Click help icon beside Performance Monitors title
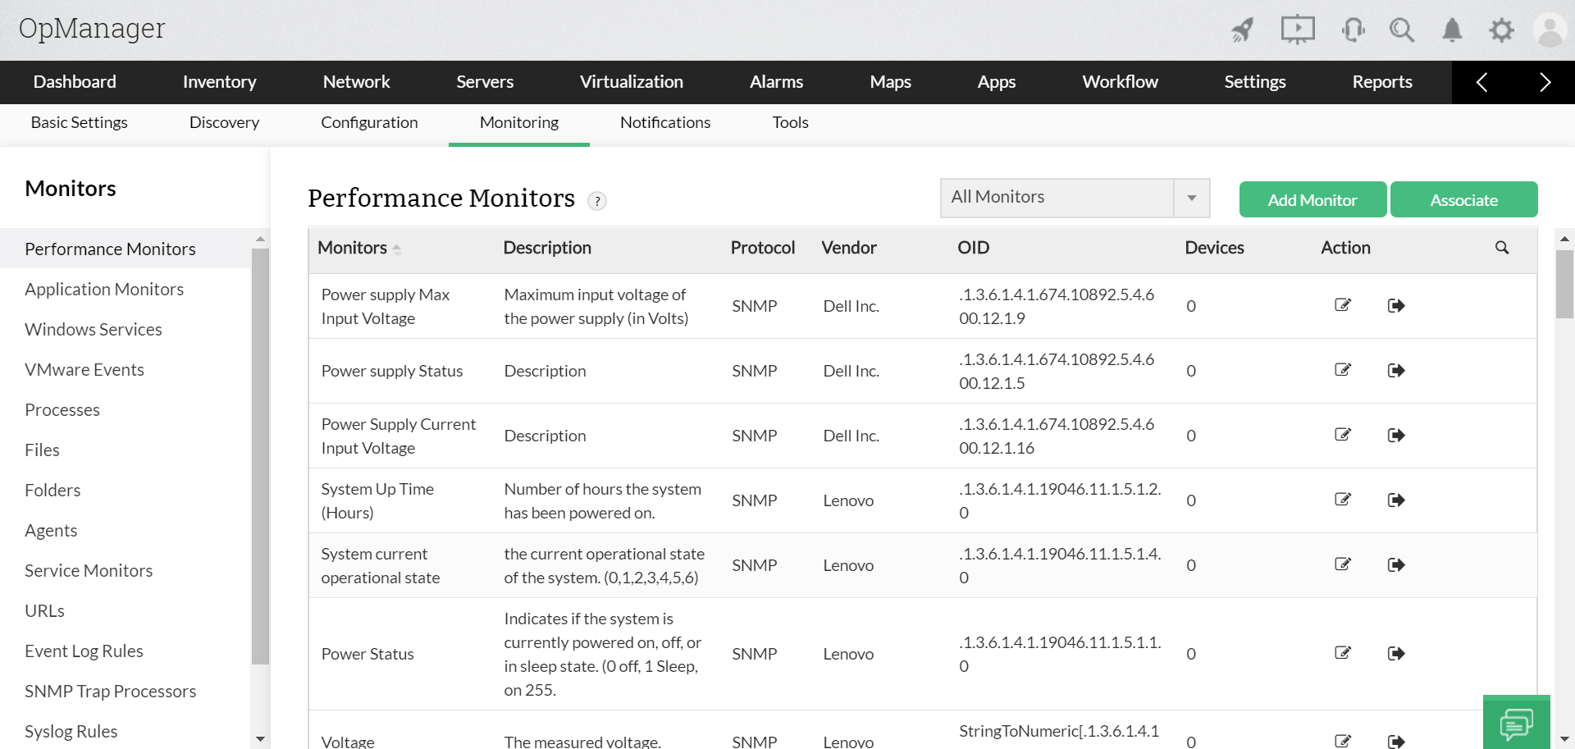This screenshot has height=749, width=1575. pyautogui.click(x=597, y=201)
